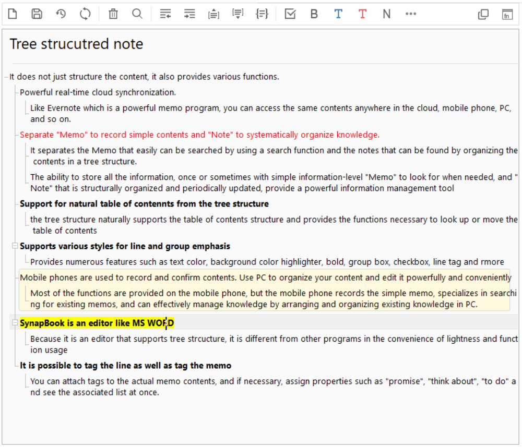Click the 'It separates the Memo that easily' line

(x=274, y=155)
